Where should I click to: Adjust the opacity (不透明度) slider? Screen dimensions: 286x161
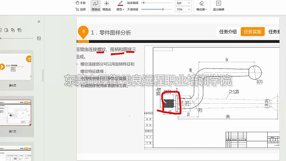tap(163, 9)
